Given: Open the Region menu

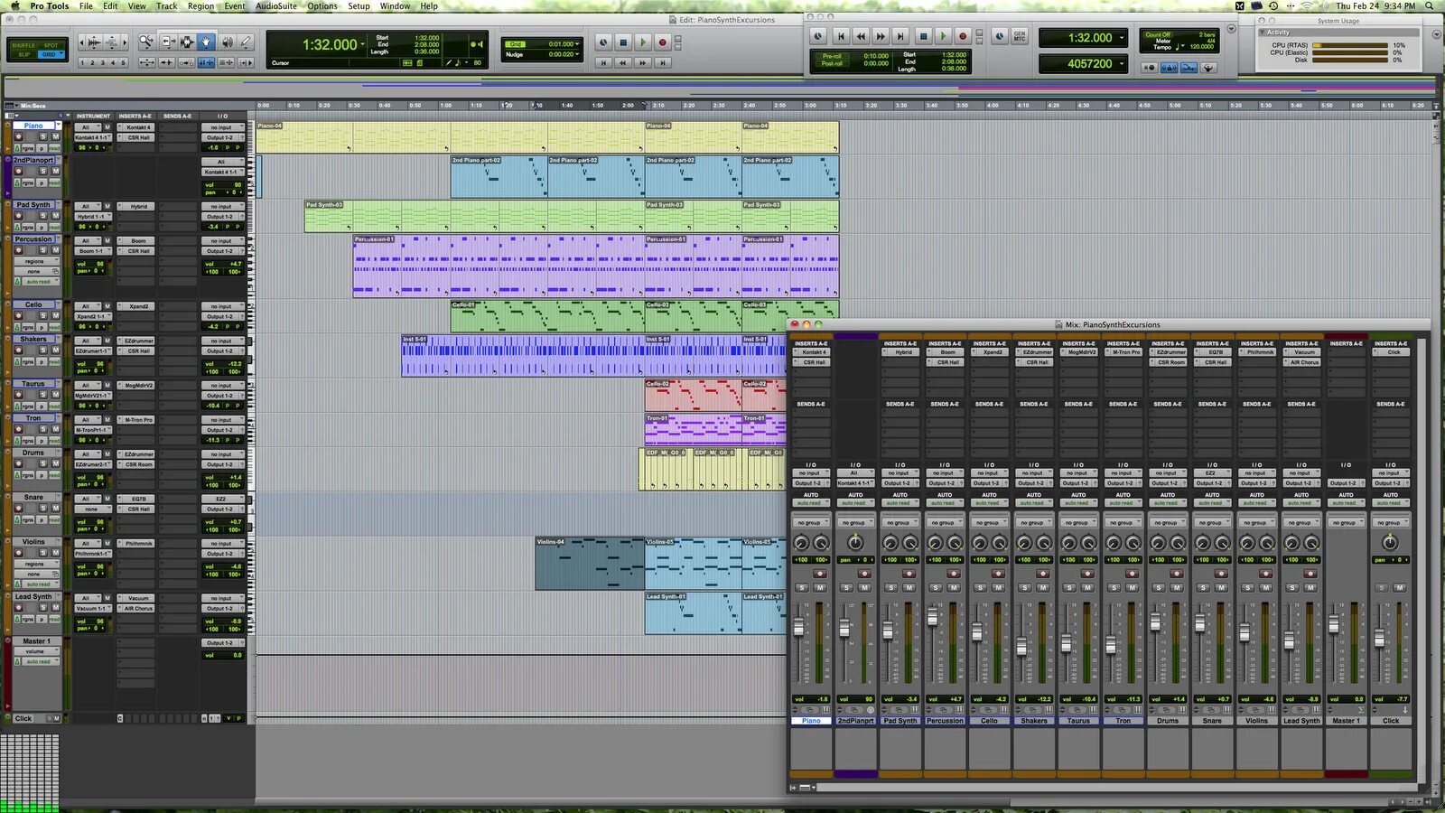Looking at the screenshot, I should pos(200,5).
